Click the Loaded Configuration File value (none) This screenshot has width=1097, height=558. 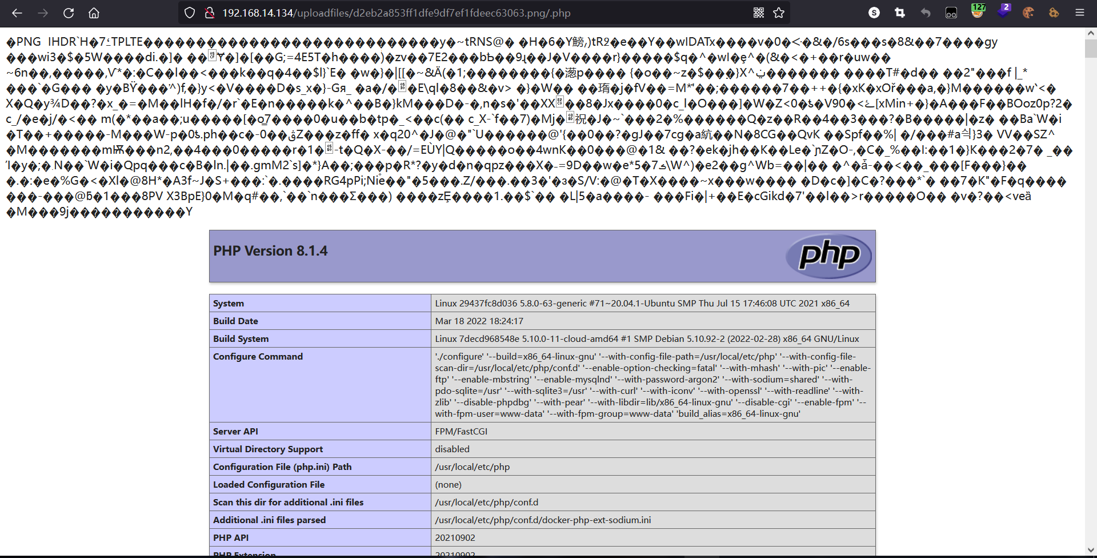[x=448, y=484]
